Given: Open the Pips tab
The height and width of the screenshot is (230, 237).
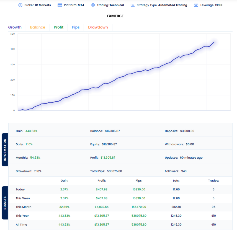Looking at the screenshot, I should [76, 27].
